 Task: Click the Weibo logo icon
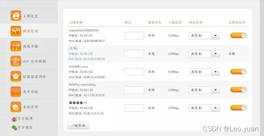click(x=14, y=119)
